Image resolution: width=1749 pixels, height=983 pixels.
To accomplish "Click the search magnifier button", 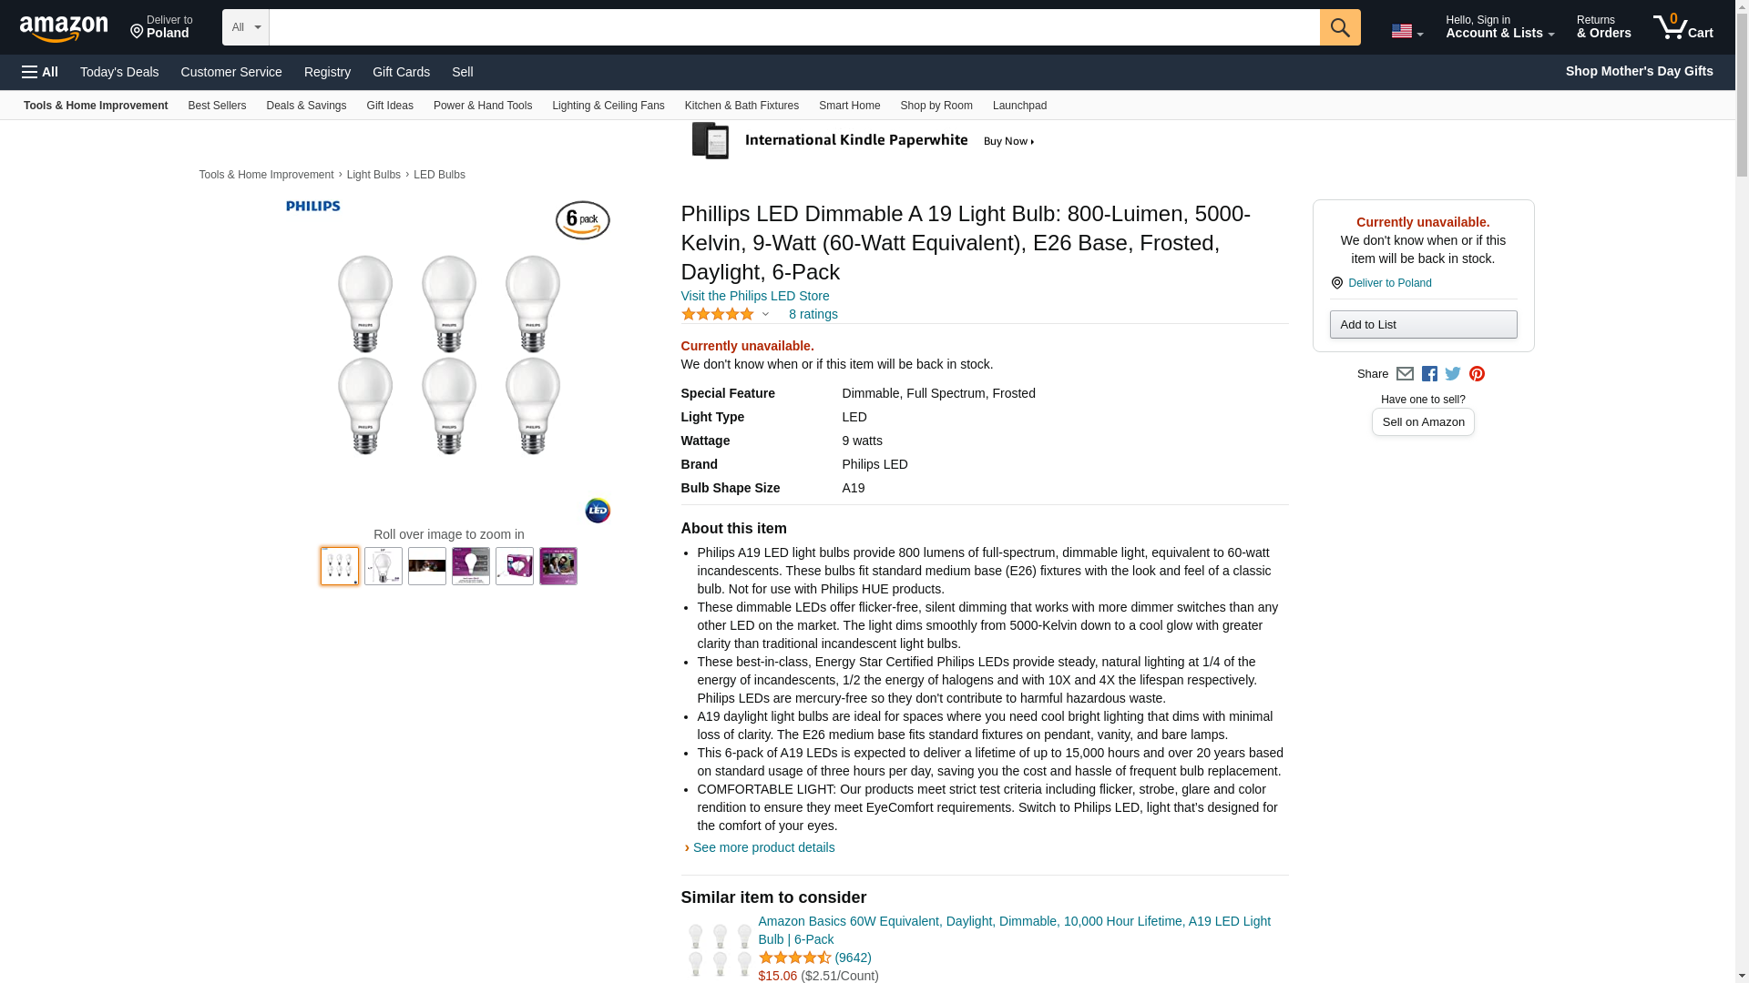I will (x=1339, y=27).
